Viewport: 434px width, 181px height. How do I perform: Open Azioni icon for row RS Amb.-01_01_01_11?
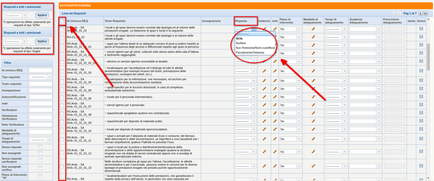coord(421,139)
